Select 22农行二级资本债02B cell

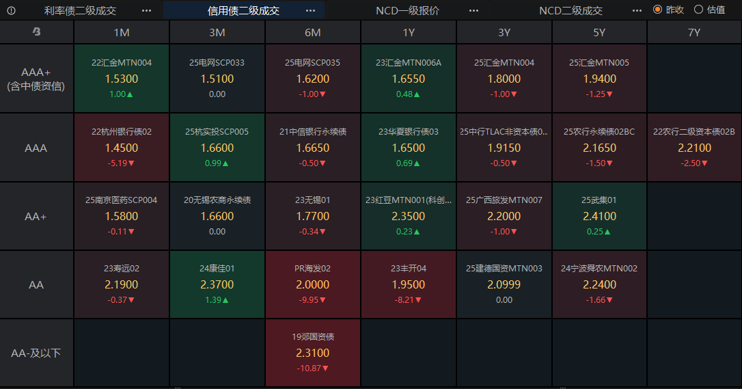[694, 148]
